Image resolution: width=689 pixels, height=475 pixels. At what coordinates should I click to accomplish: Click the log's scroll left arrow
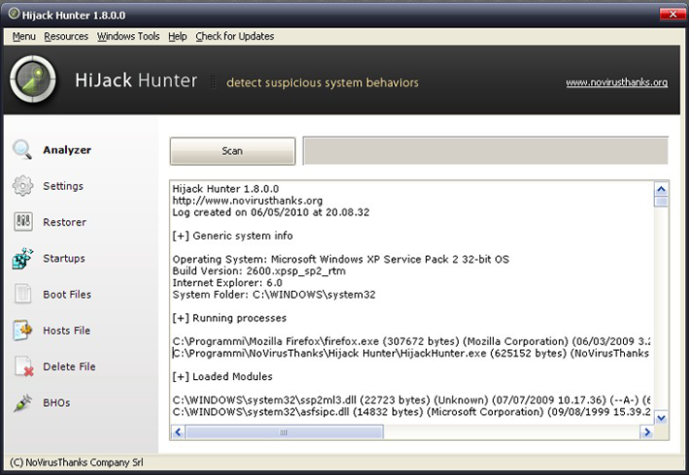tap(178, 432)
